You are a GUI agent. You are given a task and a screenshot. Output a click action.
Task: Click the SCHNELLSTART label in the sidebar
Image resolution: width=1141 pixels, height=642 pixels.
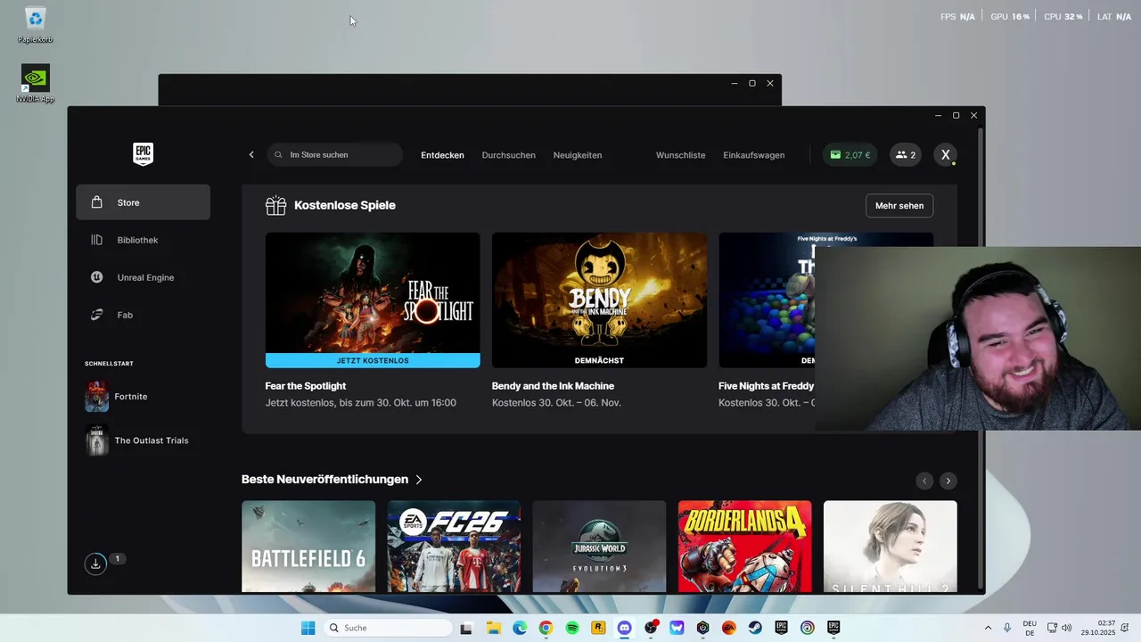(x=109, y=364)
